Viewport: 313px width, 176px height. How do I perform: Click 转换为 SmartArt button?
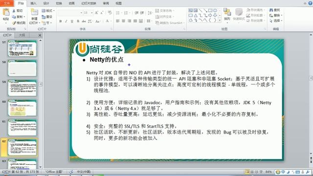click(169, 23)
